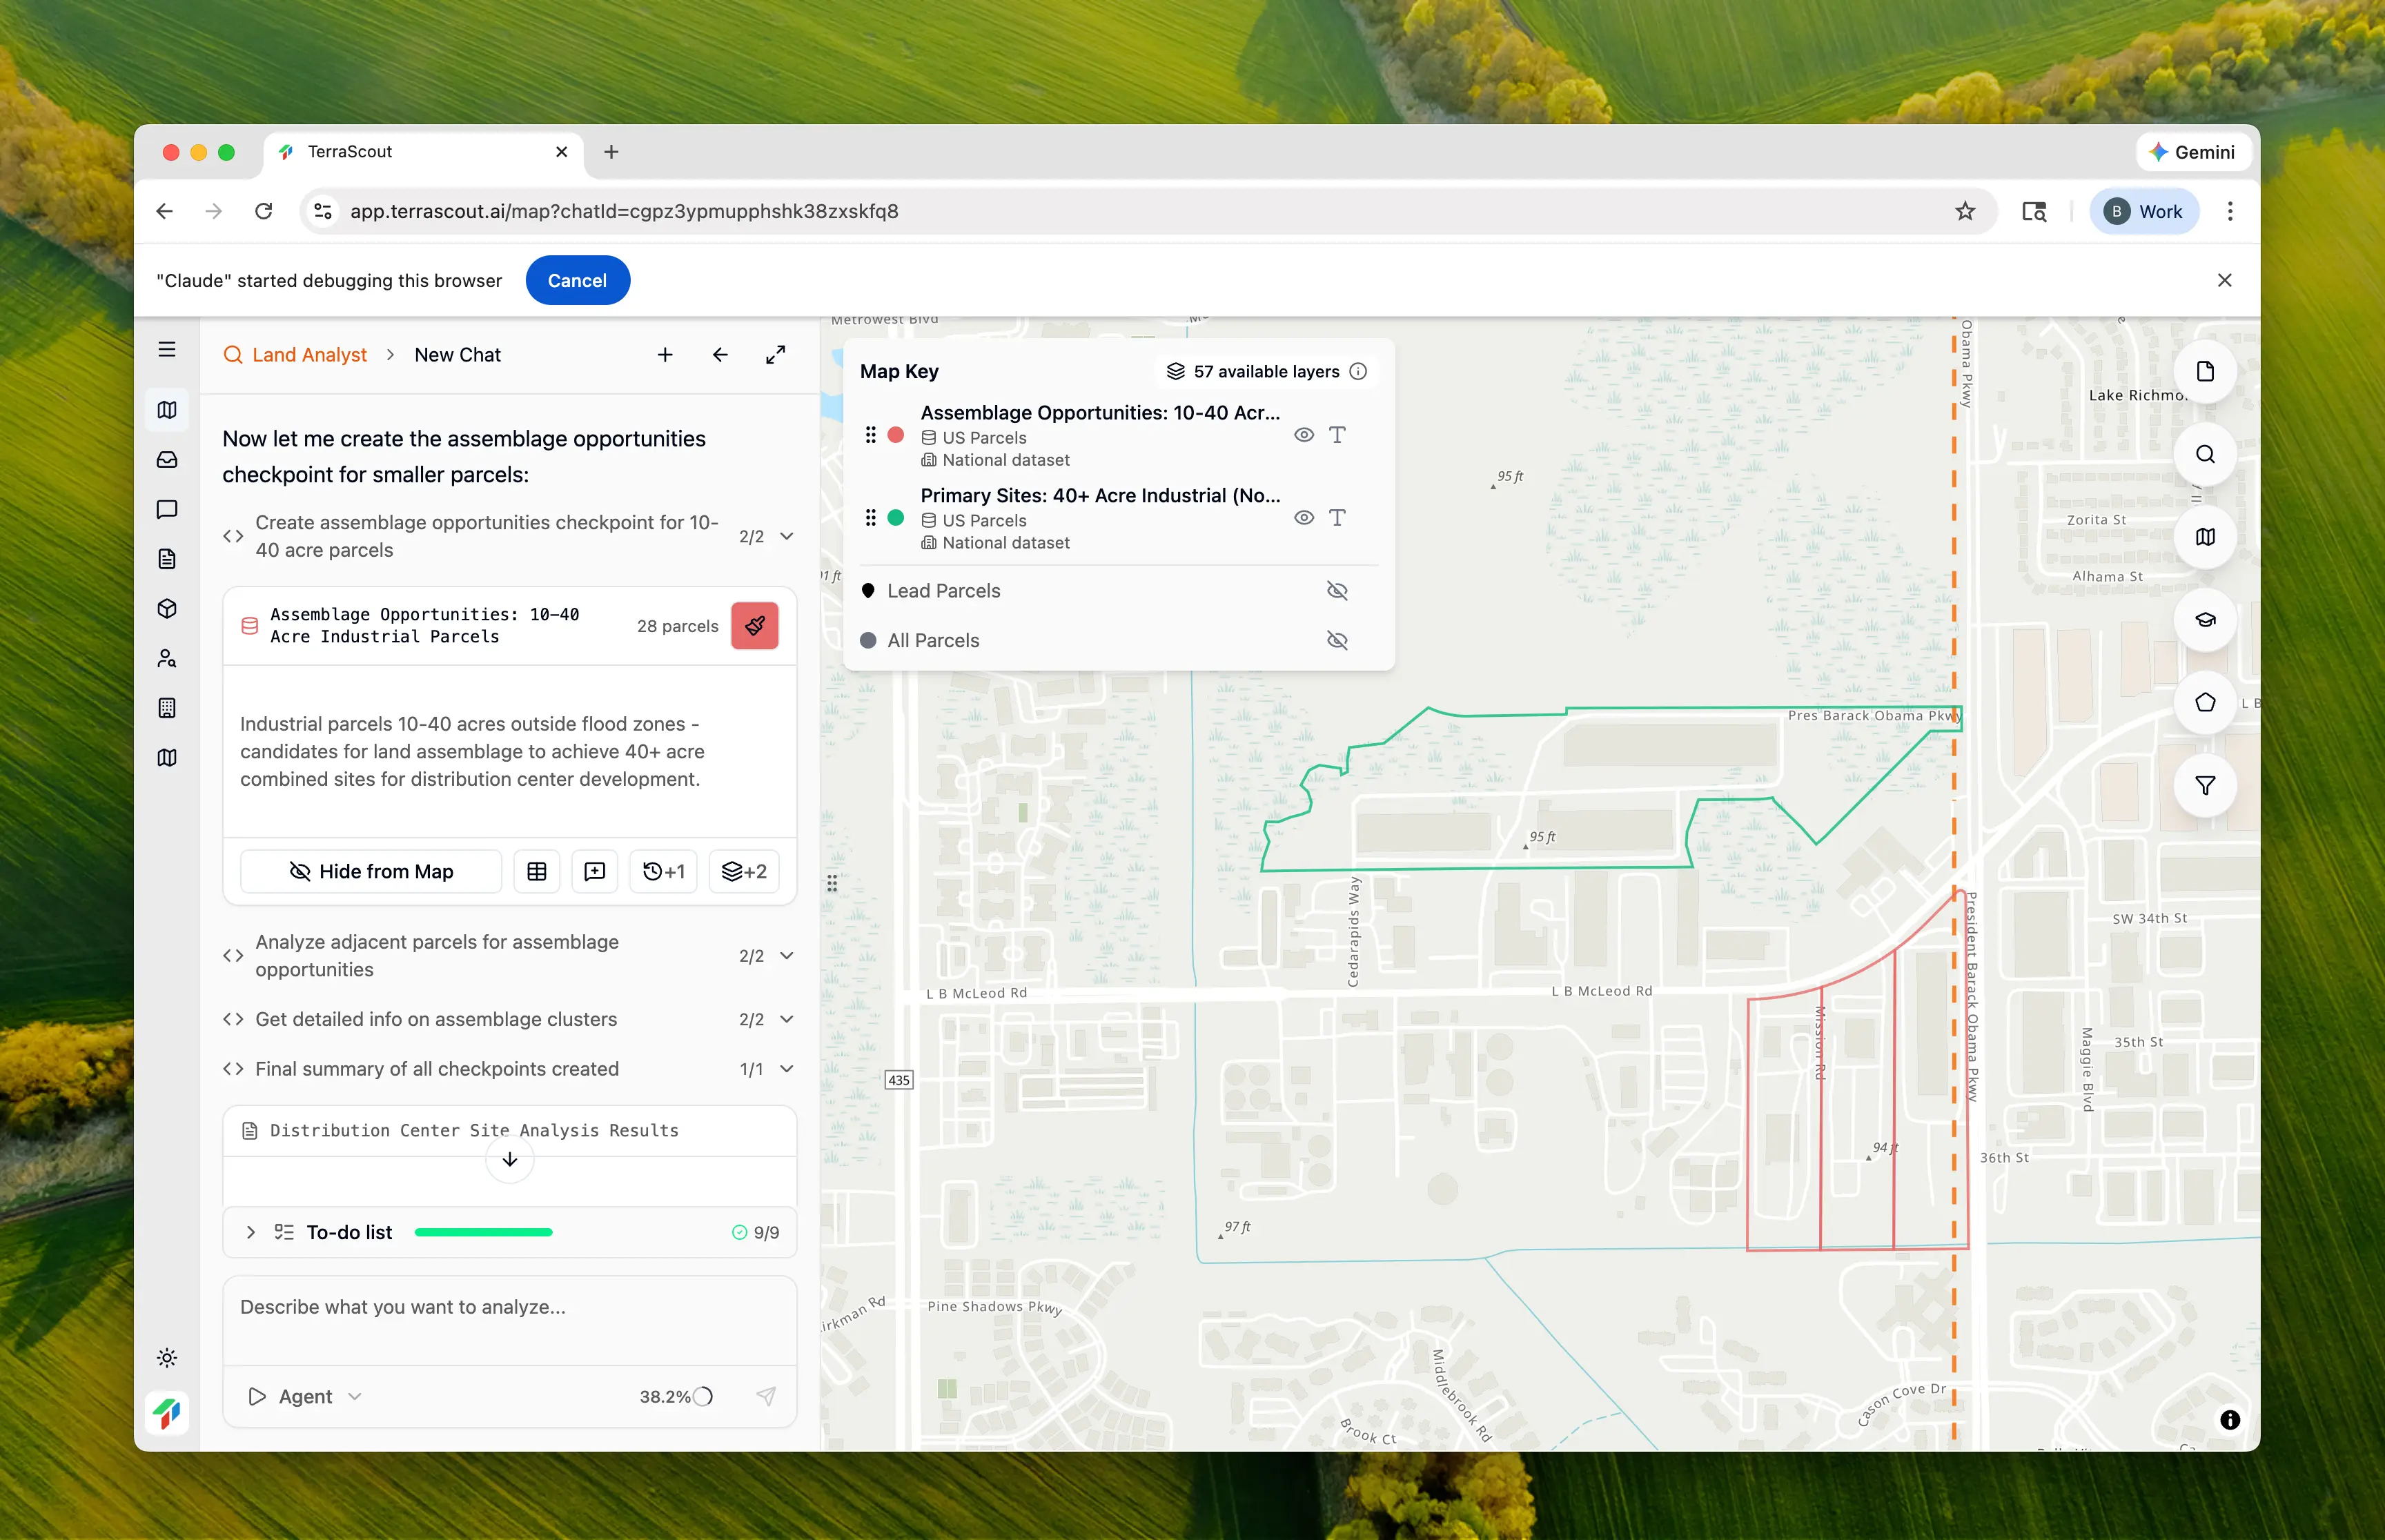
Task: Open the map search magnifier button
Action: (x=2204, y=455)
